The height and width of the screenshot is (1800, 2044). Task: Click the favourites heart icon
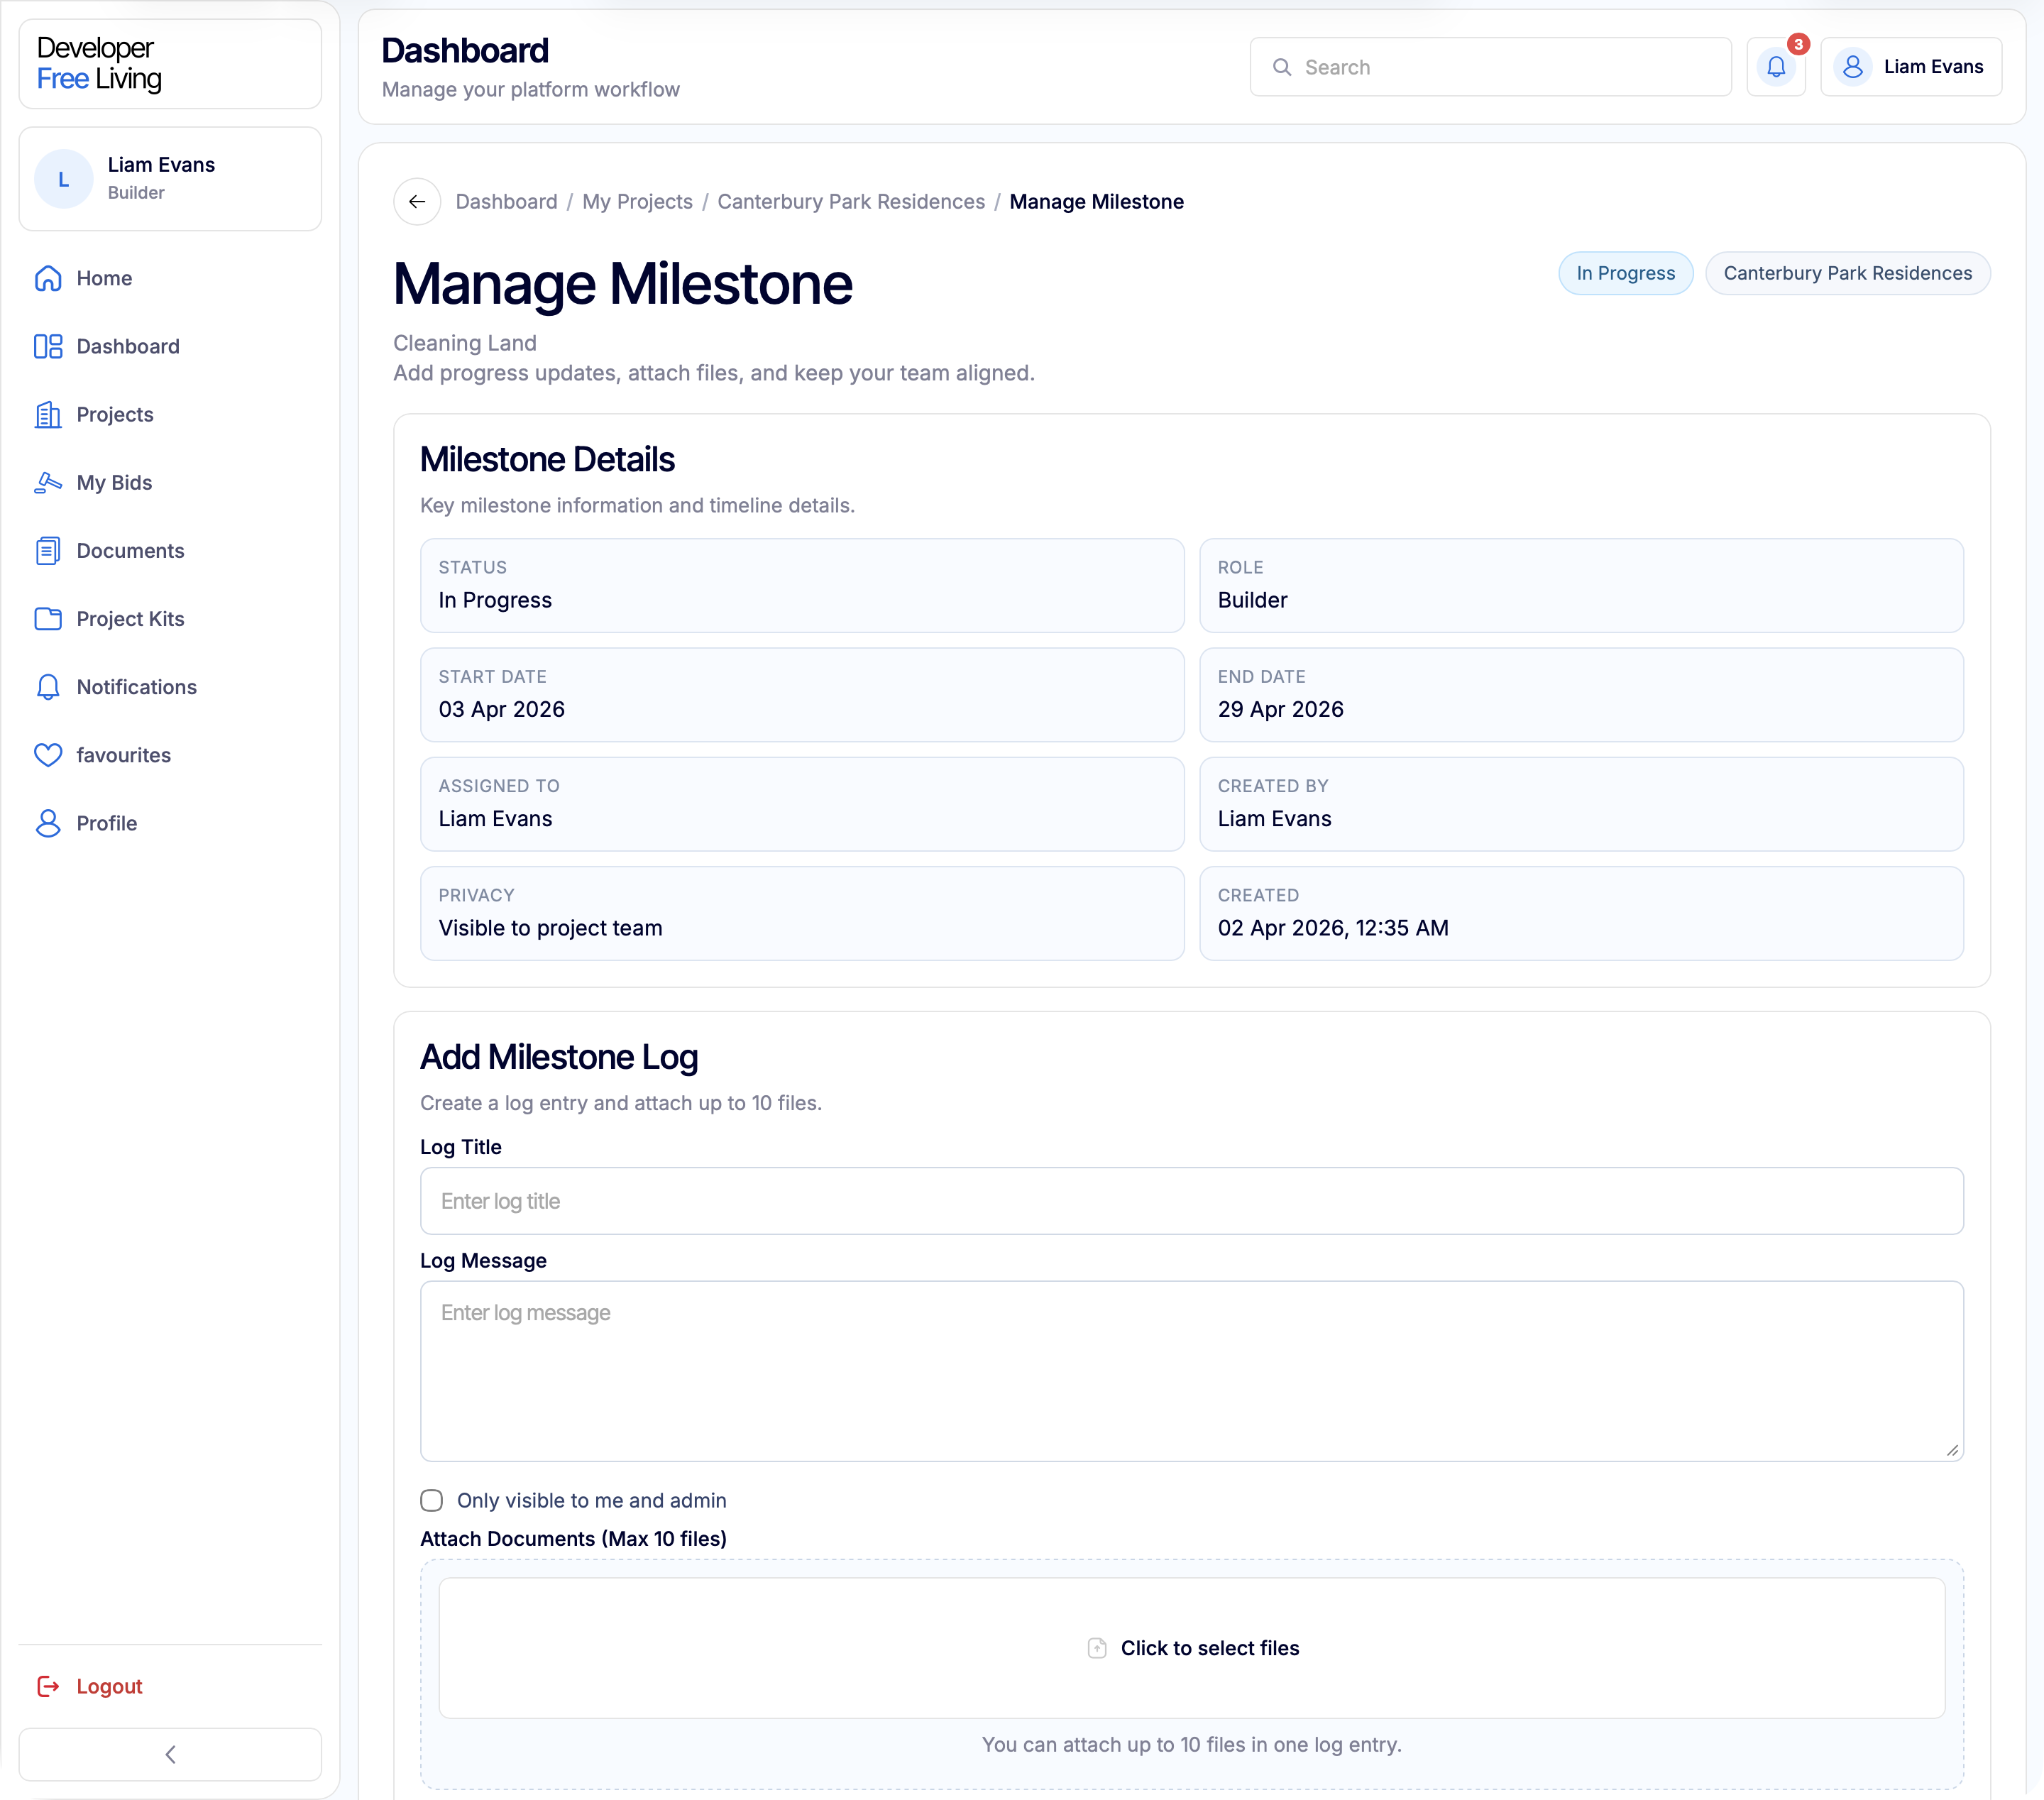[48, 755]
